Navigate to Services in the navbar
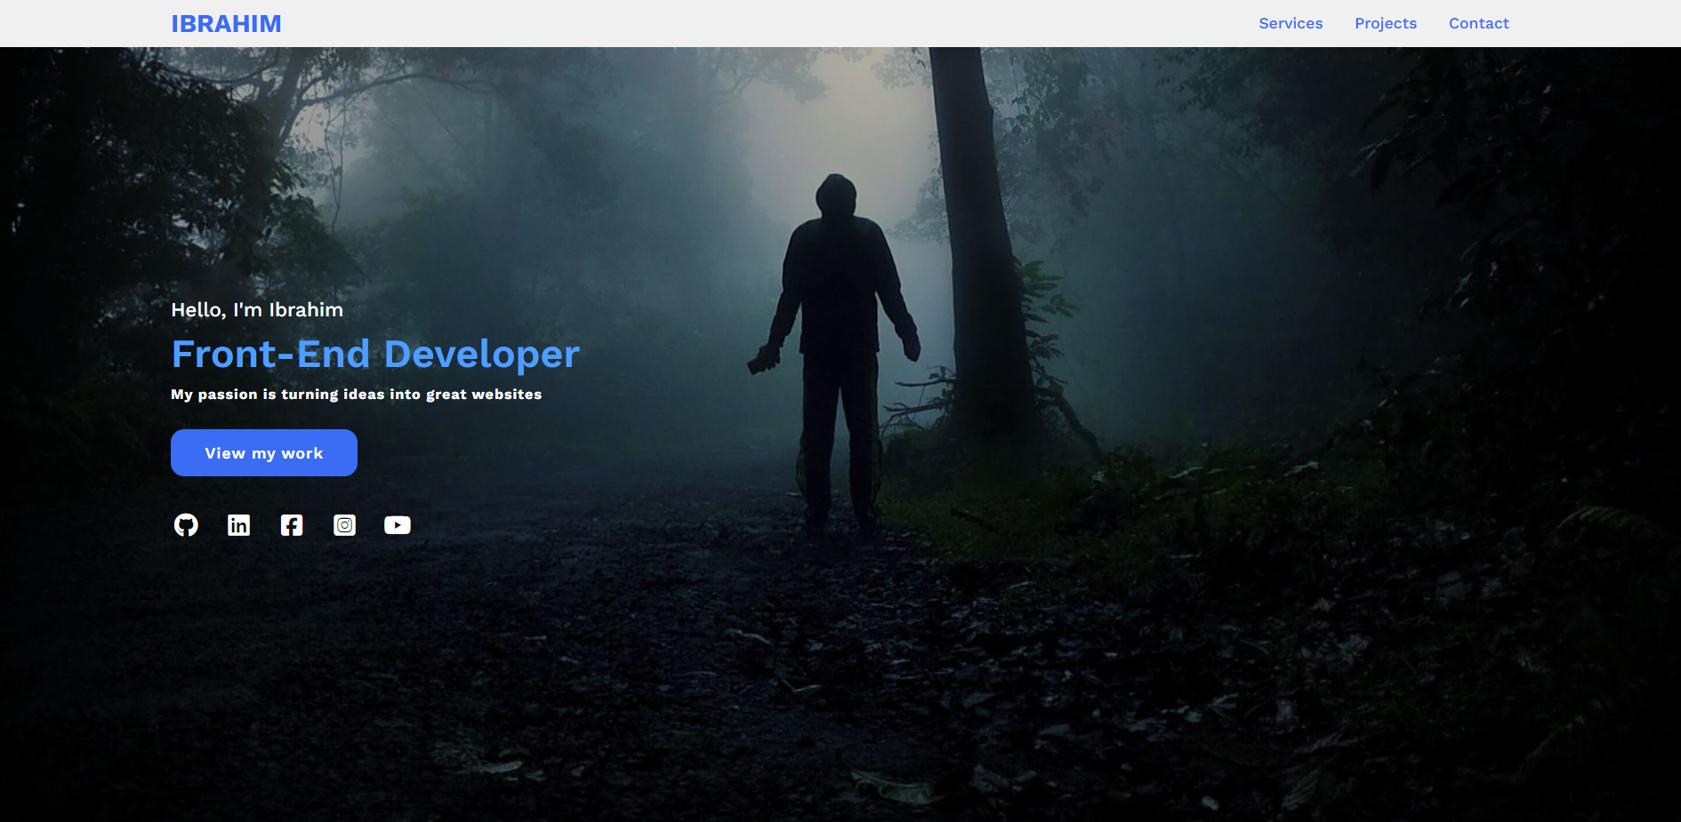The height and width of the screenshot is (822, 1681). (1291, 24)
